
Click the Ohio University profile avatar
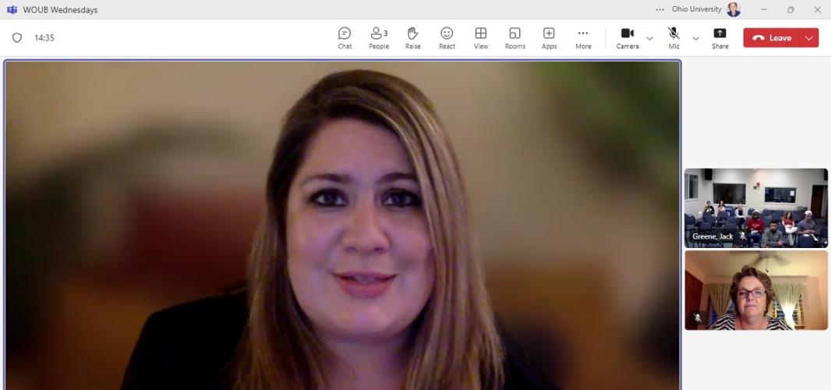[734, 9]
